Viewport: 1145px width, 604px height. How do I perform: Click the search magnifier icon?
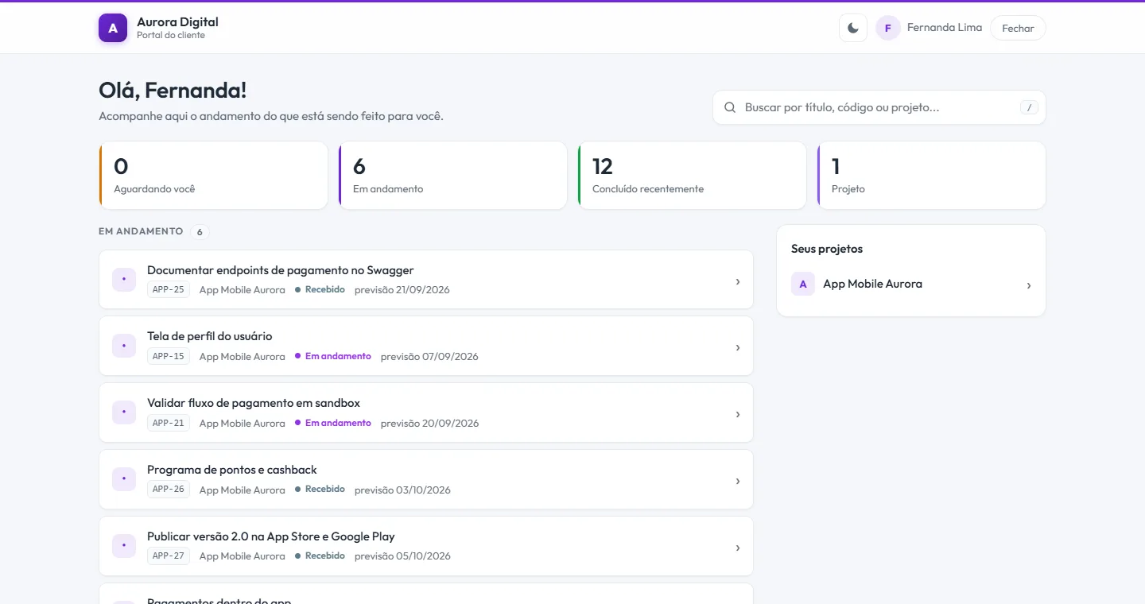pyautogui.click(x=730, y=107)
